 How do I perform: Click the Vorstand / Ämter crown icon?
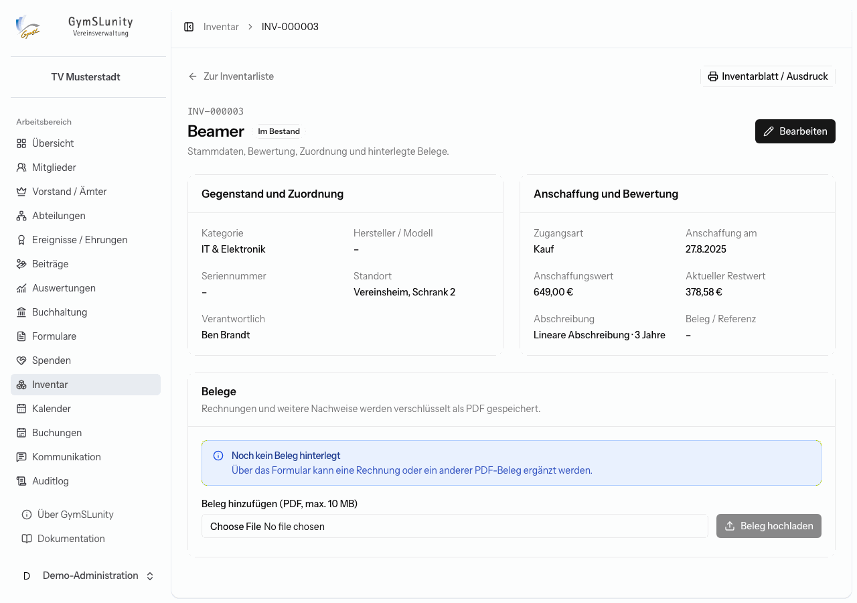(x=21, y=192)
